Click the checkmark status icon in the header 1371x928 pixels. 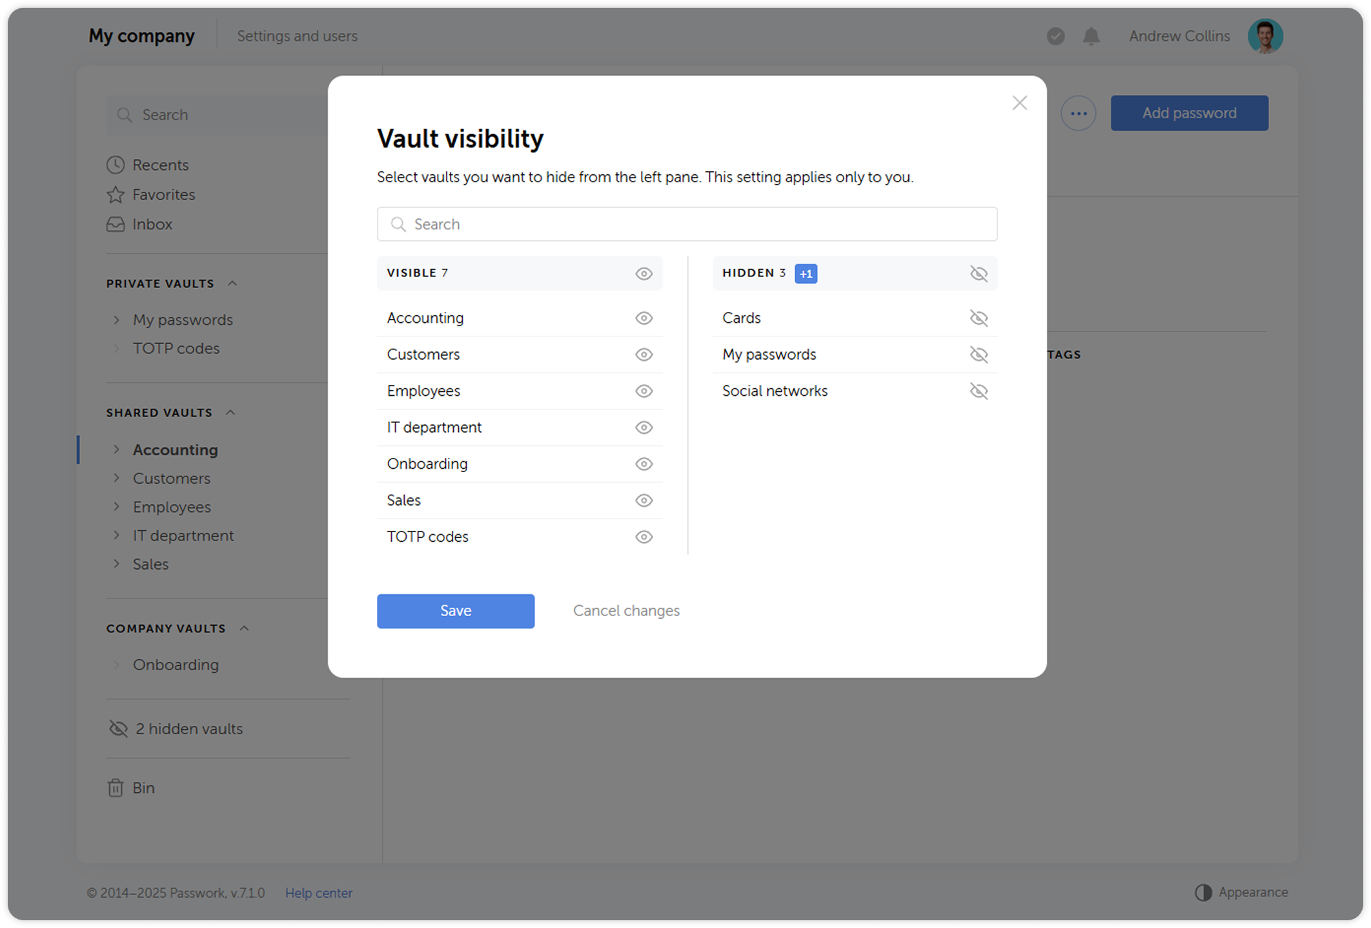point(1055,36)
